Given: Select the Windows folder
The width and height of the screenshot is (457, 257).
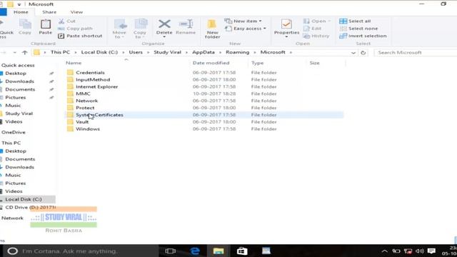Looking at the screenshot, I should [x=88, y=128].
